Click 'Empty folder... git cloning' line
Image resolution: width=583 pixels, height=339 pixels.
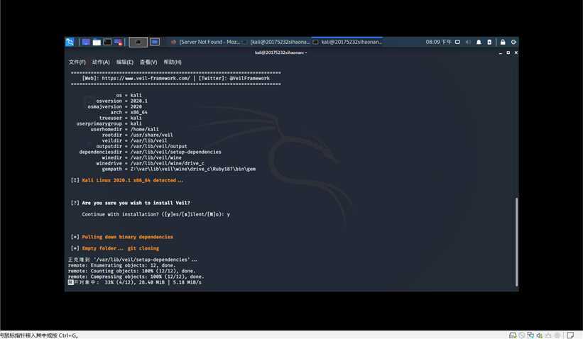(121, 248)
